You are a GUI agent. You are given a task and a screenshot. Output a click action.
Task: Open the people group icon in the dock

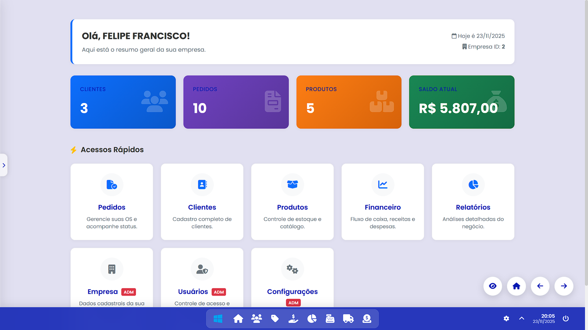(257, 319)
